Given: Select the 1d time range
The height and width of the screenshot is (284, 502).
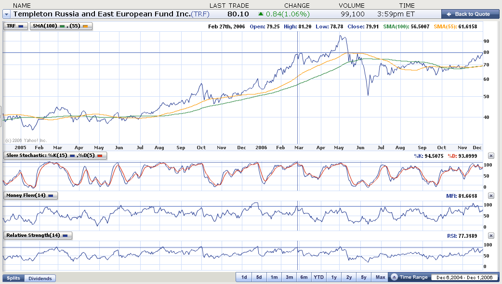Looking at the screenshot, I should pyautogui.click(x=244, y=277).
